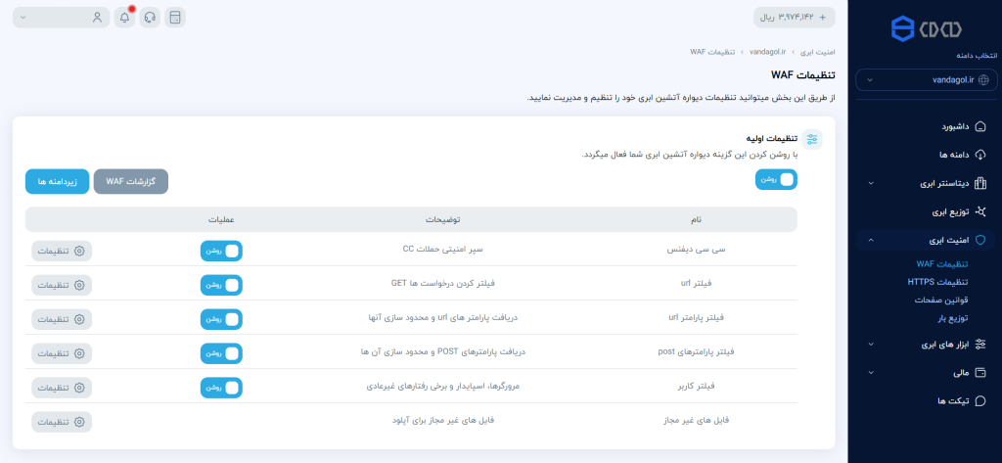The image size is (1002, 463).
Task: Click the زیردامنه ها button
Action: tap(58, 182)
